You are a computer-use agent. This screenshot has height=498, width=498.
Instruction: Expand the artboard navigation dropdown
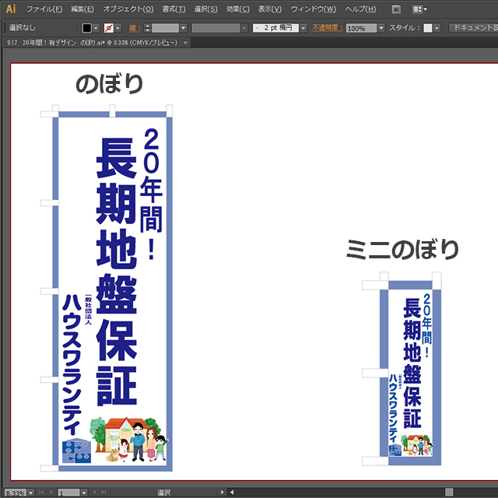pos(84,493)
